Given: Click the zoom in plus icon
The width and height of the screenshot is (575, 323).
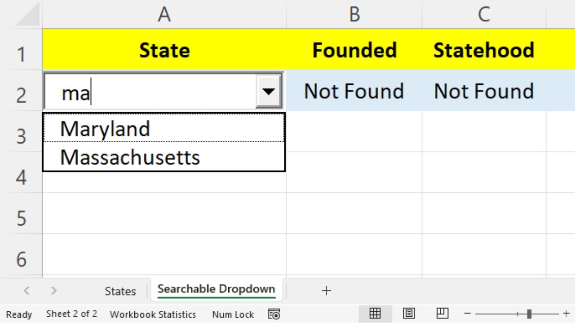Looking at the screenshot, I should pyautogui.click(x=566, y=314).
